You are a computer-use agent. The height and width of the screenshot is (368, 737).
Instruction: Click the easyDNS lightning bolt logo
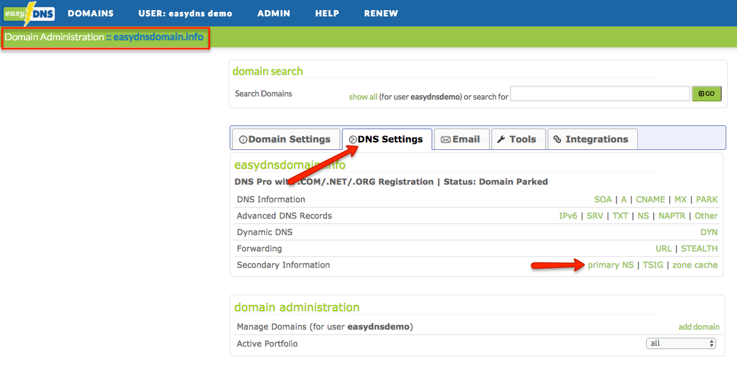[28, 13]
